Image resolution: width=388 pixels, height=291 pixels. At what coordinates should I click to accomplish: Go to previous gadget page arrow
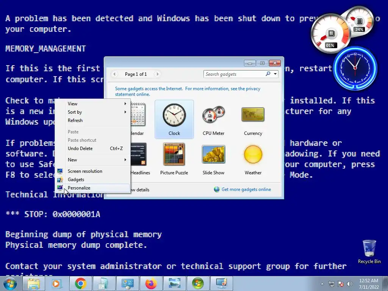coord(114,74)
